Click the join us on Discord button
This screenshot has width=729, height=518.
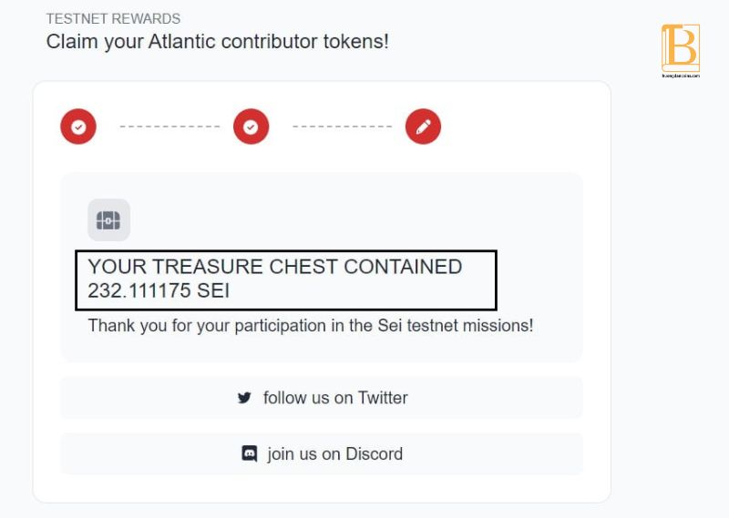click(x=322, y=454)
